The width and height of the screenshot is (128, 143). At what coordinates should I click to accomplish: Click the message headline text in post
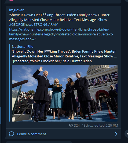tap(59, 17)
